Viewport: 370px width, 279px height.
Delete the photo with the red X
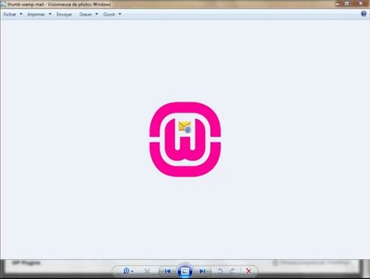tap(248, 271)
